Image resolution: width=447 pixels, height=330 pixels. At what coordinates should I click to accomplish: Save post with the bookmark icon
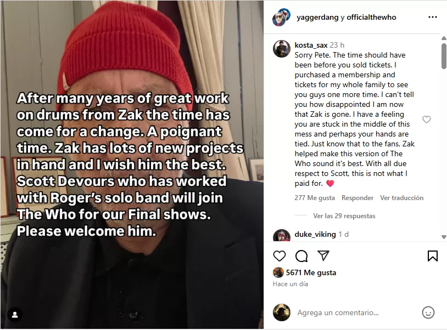[x=433, y=256]
